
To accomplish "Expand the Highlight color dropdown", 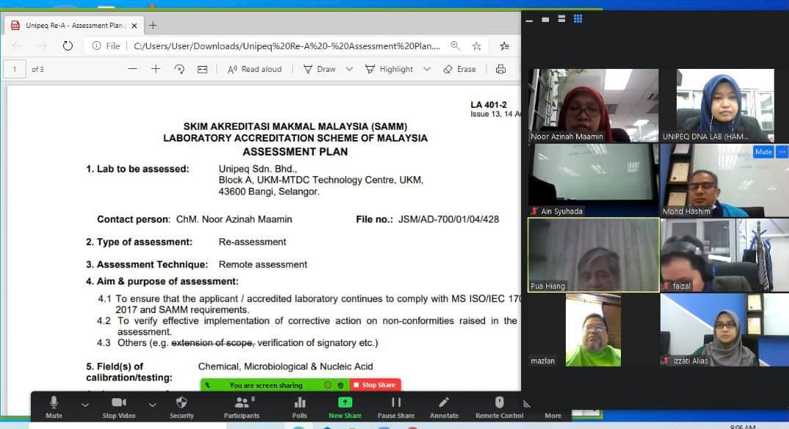I will [426, 69].
